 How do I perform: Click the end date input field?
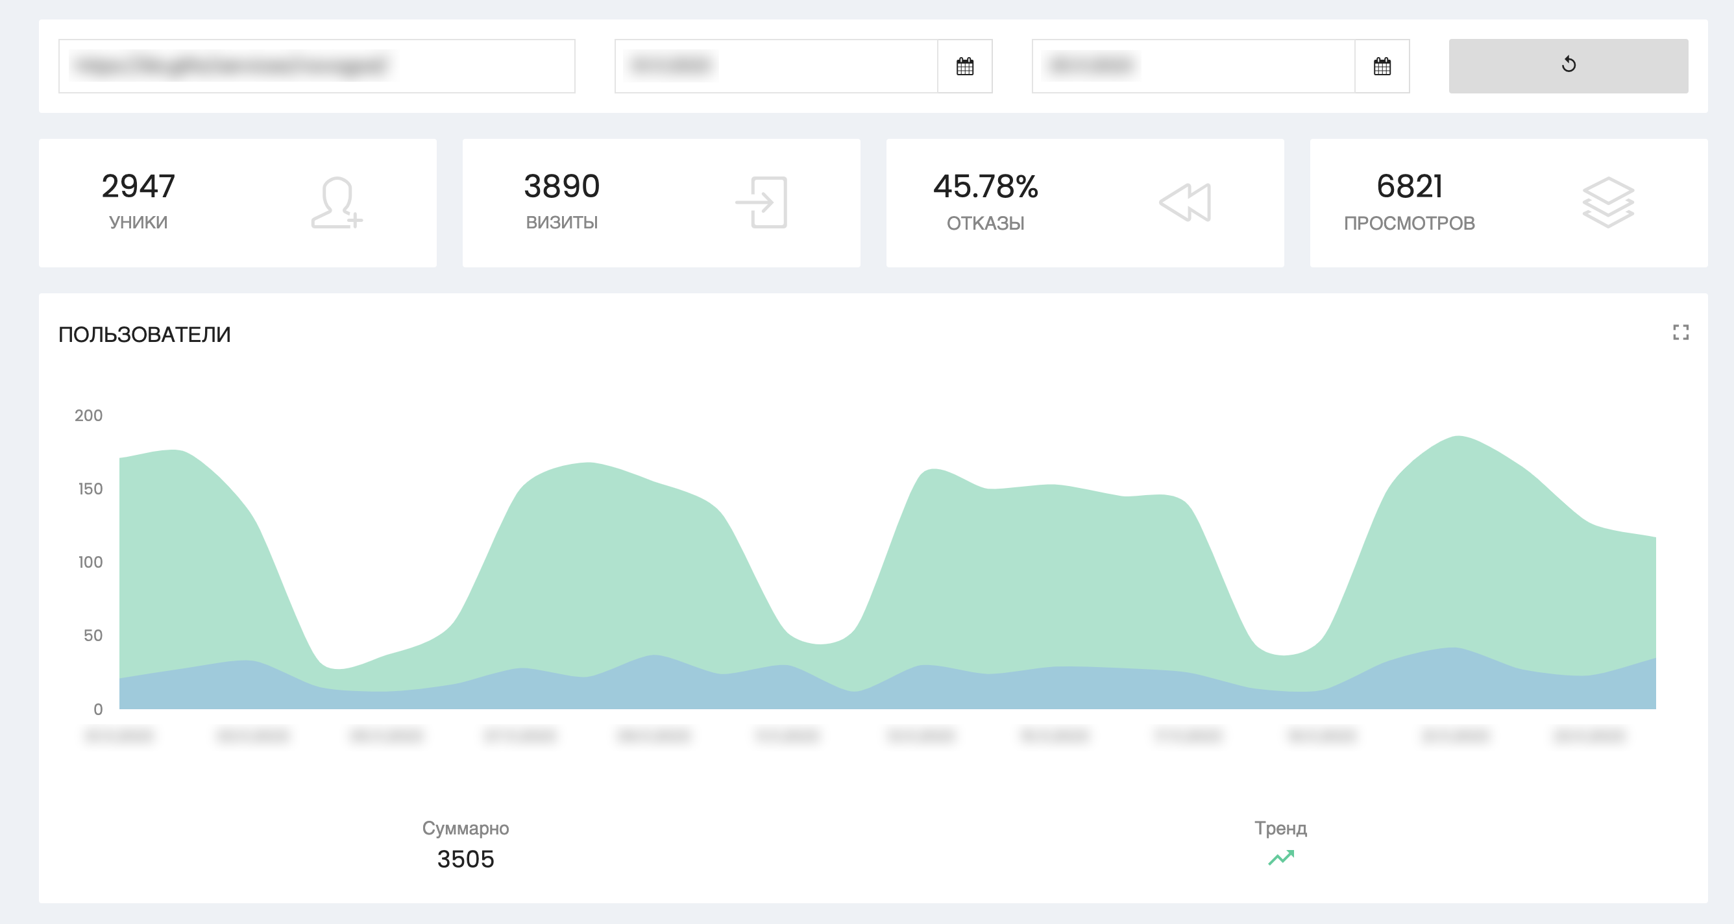coord(1193,66)
